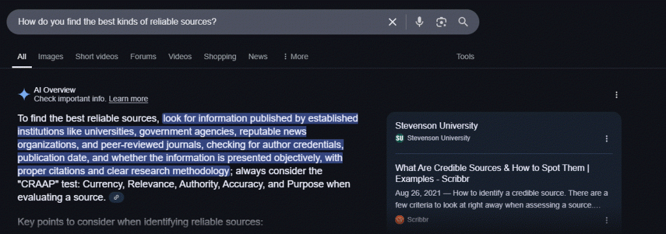
Task: Click the AI Overview sparkle icon
Action: (24, 94)
